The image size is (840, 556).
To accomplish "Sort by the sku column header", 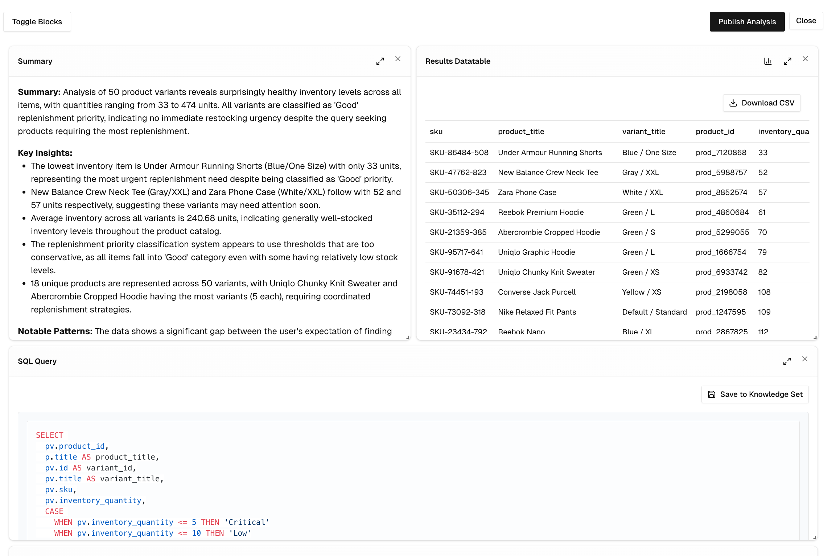I will point(436,132).
